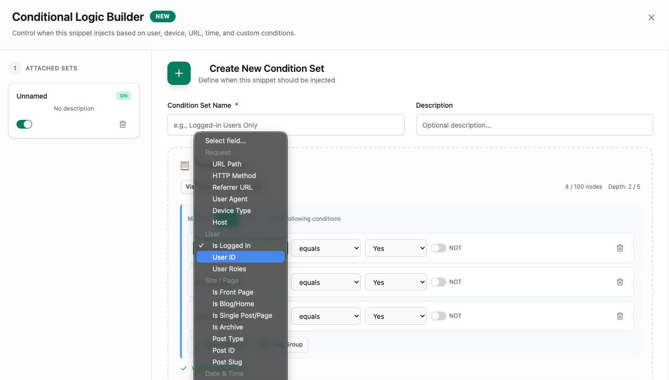Enable the NOT toggle on the first condition

pyautogui.click(x=437, y=248)
